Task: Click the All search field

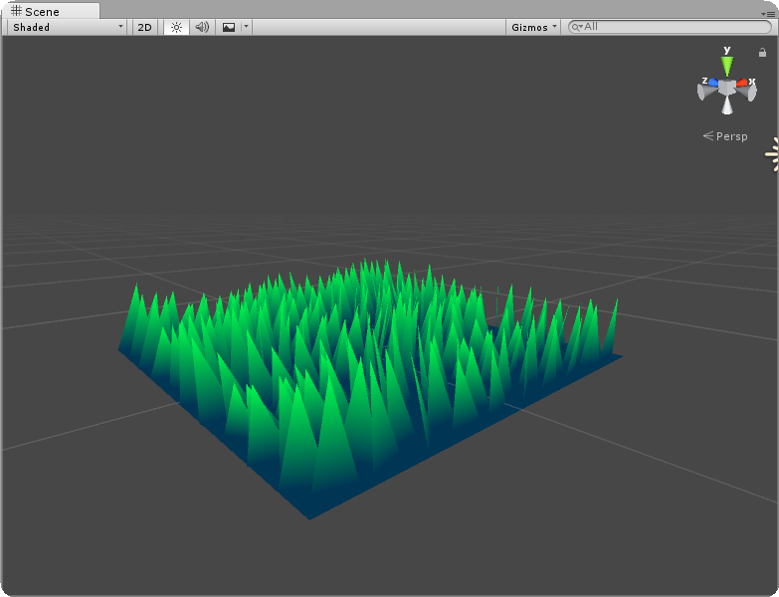Action: point(670,27)
